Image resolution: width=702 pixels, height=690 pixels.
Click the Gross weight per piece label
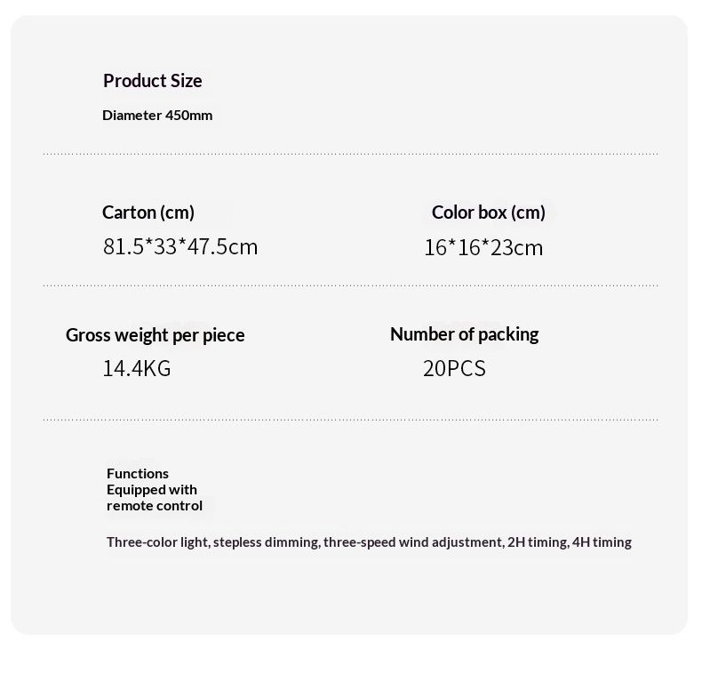coord(156,335)
